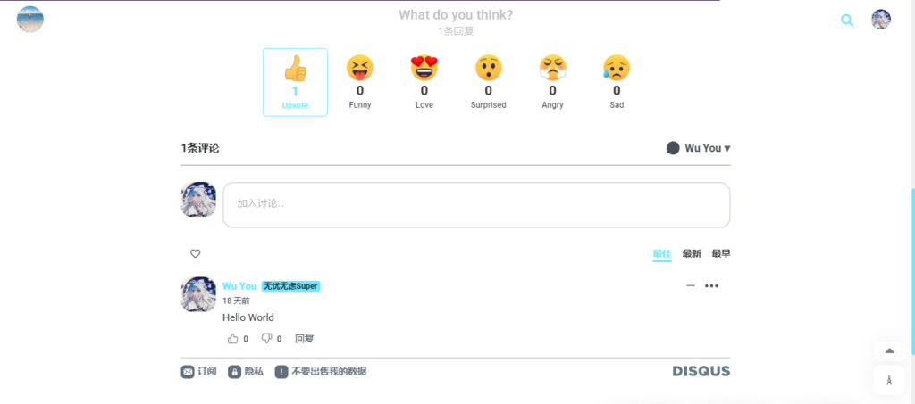Viewport: 915px width, 404px height.
Task: Open the comment's three-dot options menu
Action: pos(711,286)
